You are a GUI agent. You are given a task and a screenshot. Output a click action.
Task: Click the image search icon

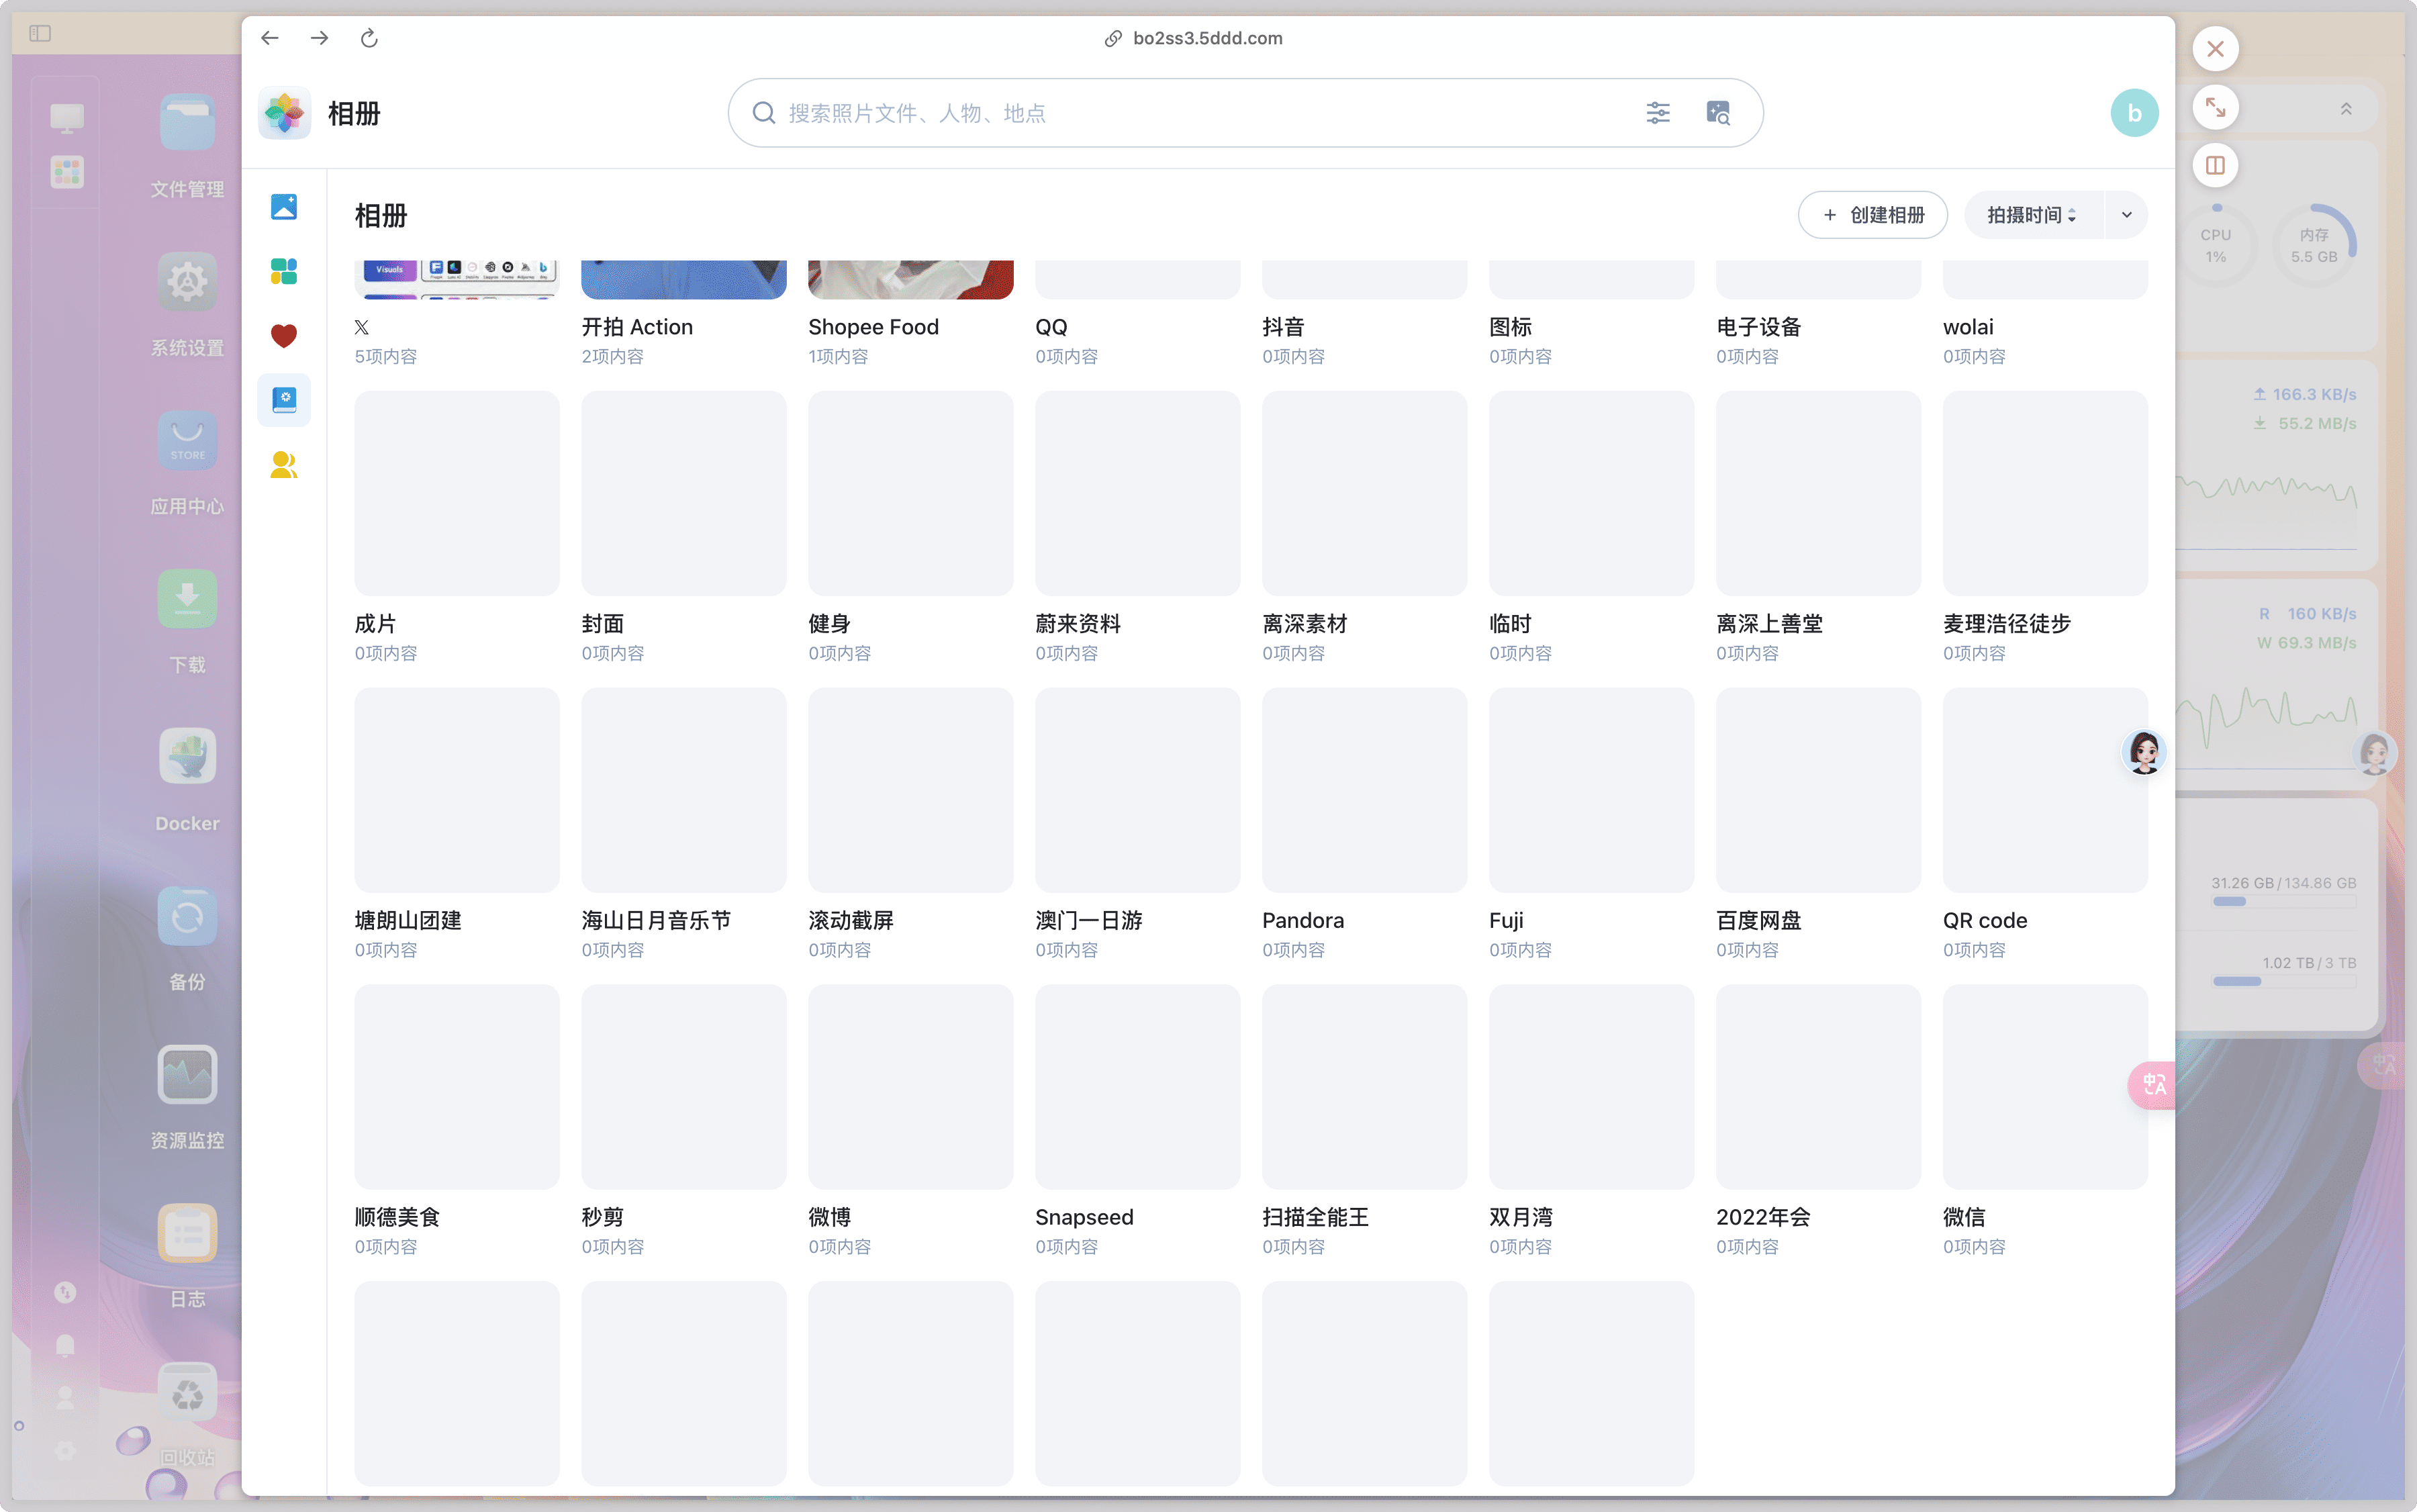[x=1717, y=113]
